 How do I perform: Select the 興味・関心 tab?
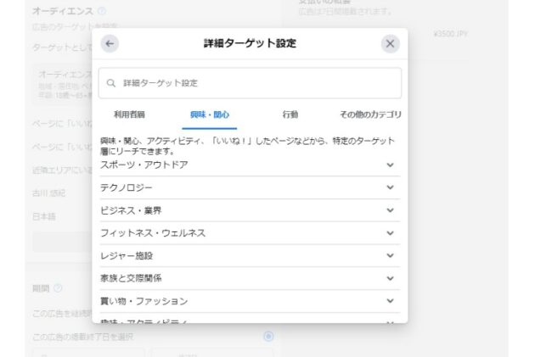[x=210, y=114]
